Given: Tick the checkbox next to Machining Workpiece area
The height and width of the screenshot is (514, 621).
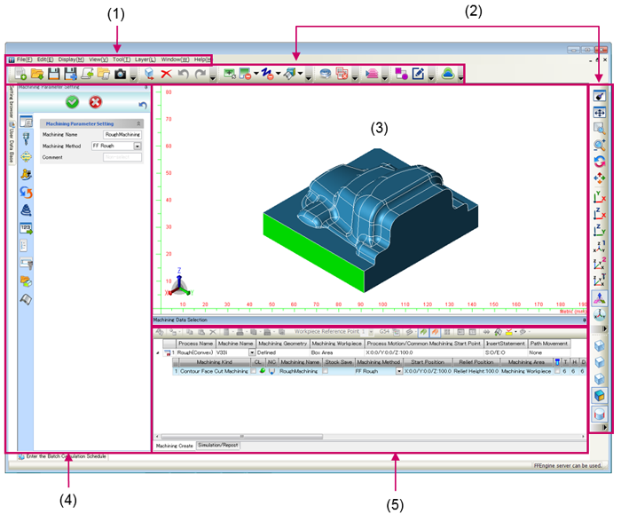Looking at the screenshot, I should point(557,371).
